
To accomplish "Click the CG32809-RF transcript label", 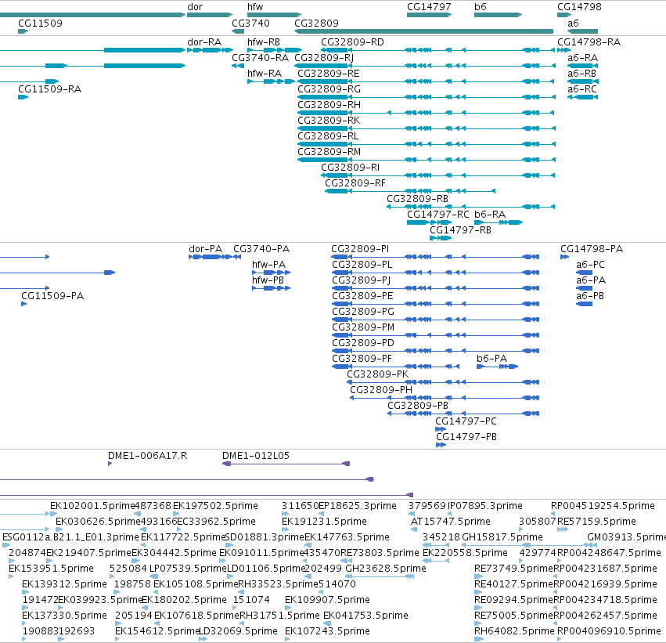I will click(355, 183).
